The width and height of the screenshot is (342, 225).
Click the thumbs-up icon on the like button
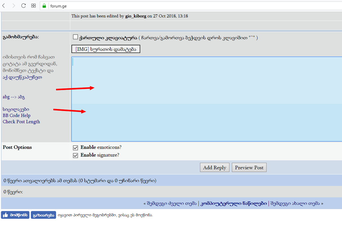[x=5, y=215]
